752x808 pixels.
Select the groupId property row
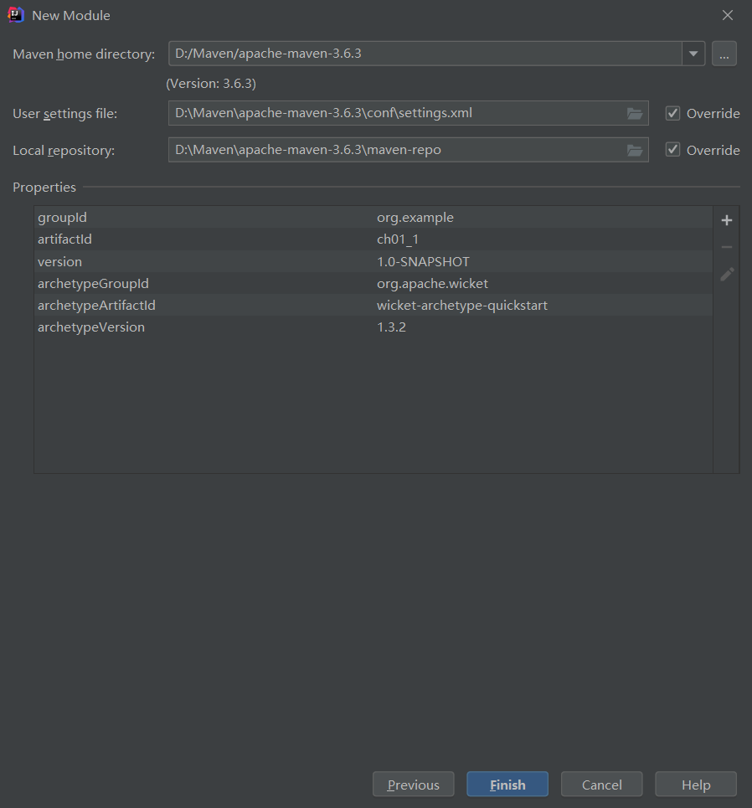click(373, 218)
